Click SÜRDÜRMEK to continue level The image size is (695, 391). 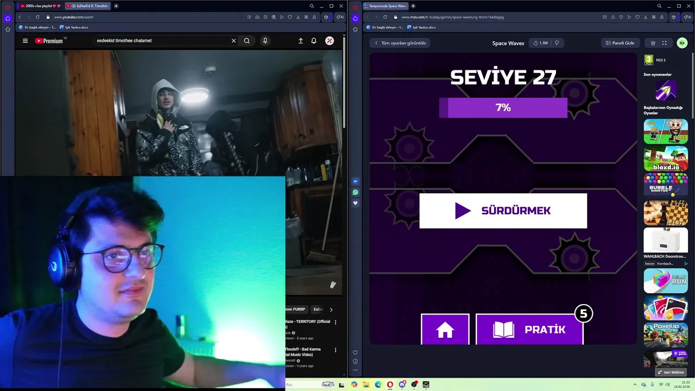(503, 211)
